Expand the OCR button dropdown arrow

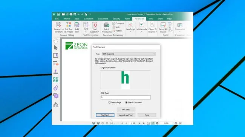[86, 32]
